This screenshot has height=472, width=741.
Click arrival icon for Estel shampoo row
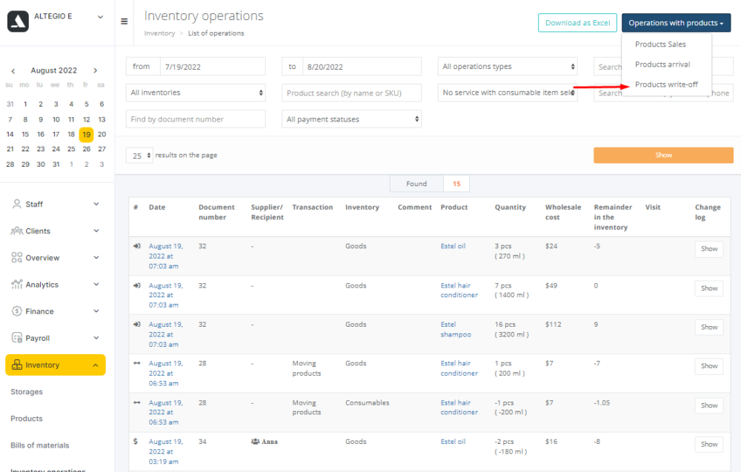tap(137, 325)
